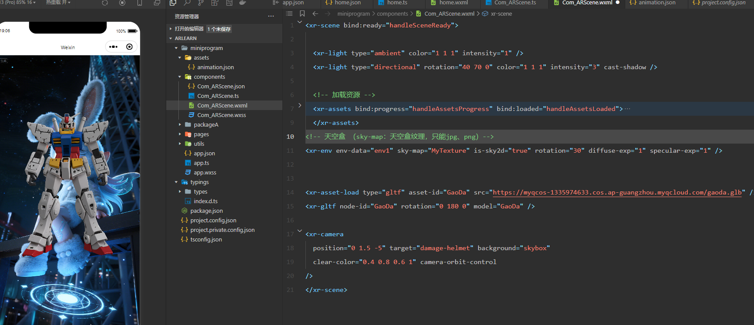Open project.private.config.json in the file tree
The height and width of the screenshot is (325, 754).
coord(225,230)
